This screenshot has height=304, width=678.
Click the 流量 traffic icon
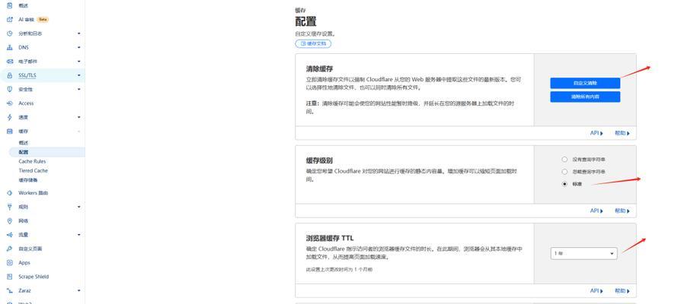[9, 235]
